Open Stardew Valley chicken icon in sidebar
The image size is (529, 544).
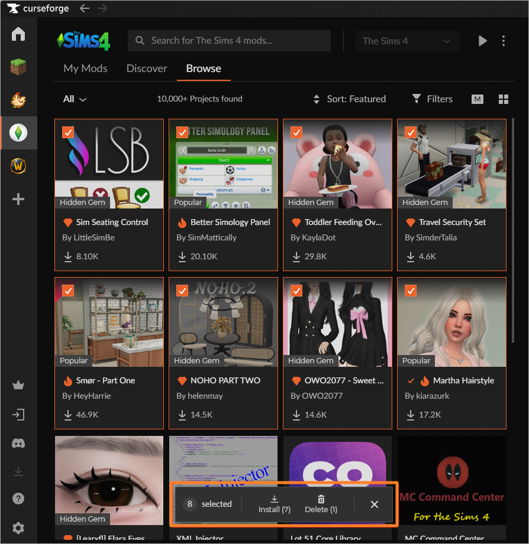(x=18, y=100)
